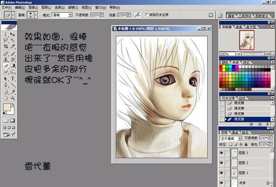Switch to the 通道 tab
Viewport: 276px width, 187px height.
235,132
